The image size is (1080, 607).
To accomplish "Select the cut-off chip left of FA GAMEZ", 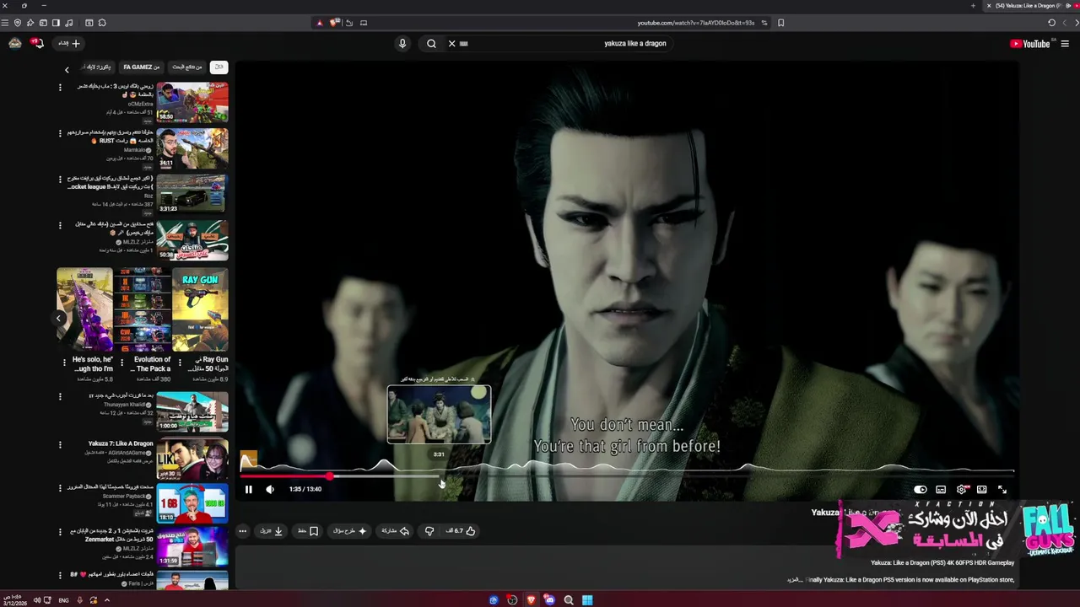I will [98, 67].
